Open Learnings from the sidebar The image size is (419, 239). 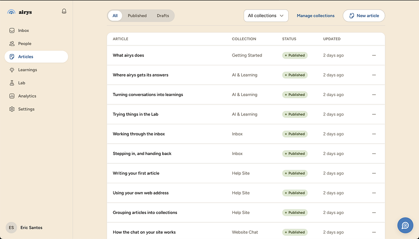click(36, 70)
